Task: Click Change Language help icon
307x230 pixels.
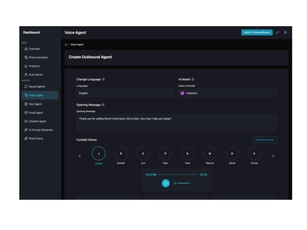Action: (103, 79)
